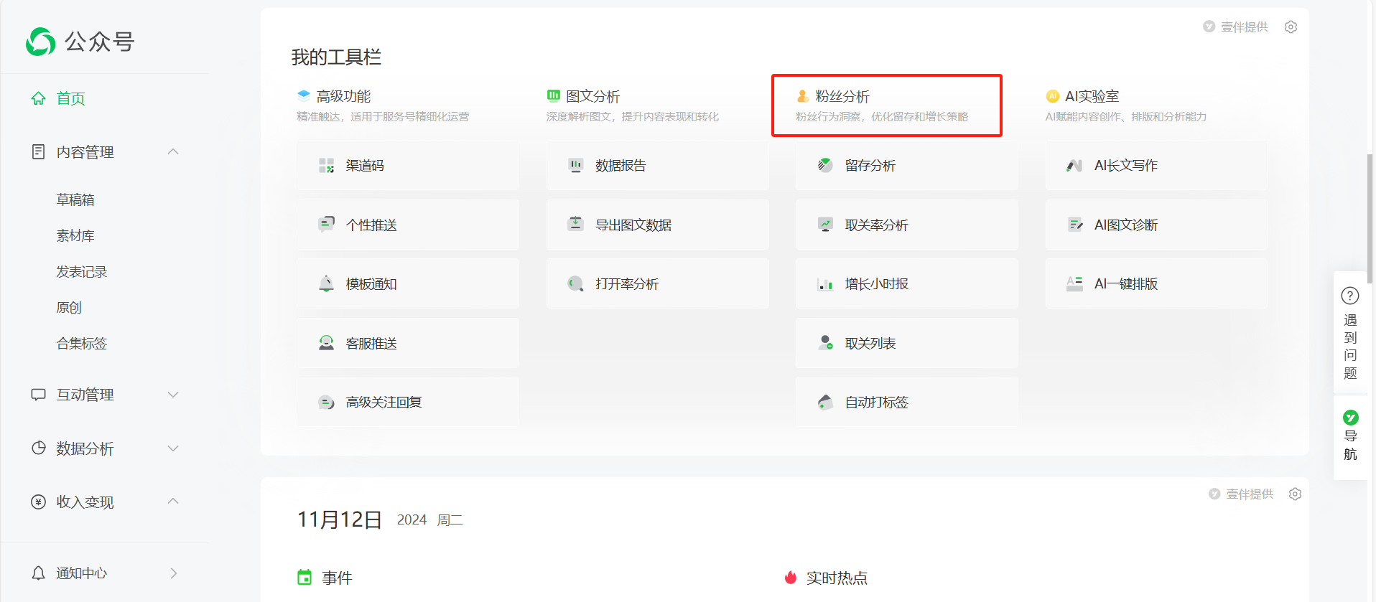Collapse the 收入变现 section chevron

(173, 501)
